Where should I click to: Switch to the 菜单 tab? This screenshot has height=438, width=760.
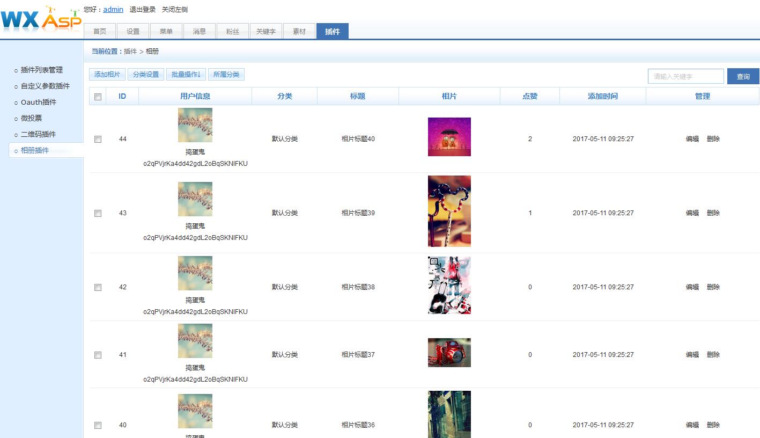166,31
